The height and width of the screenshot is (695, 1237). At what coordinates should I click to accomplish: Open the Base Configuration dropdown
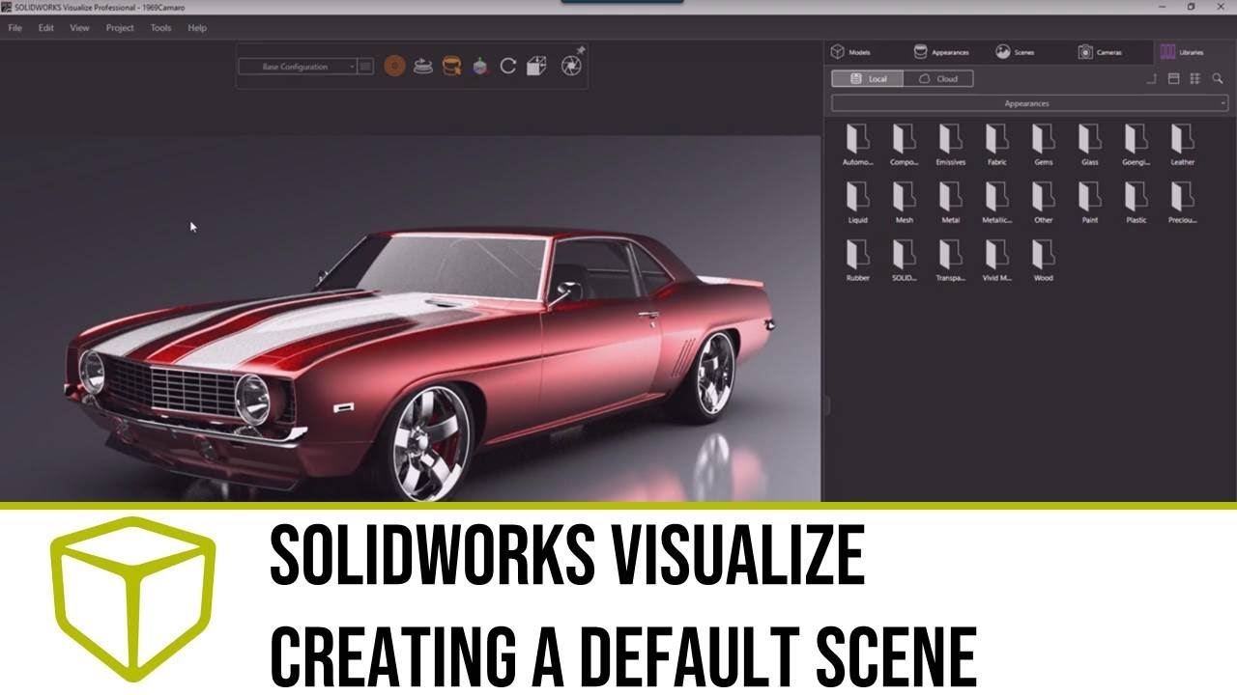point(298,67)
